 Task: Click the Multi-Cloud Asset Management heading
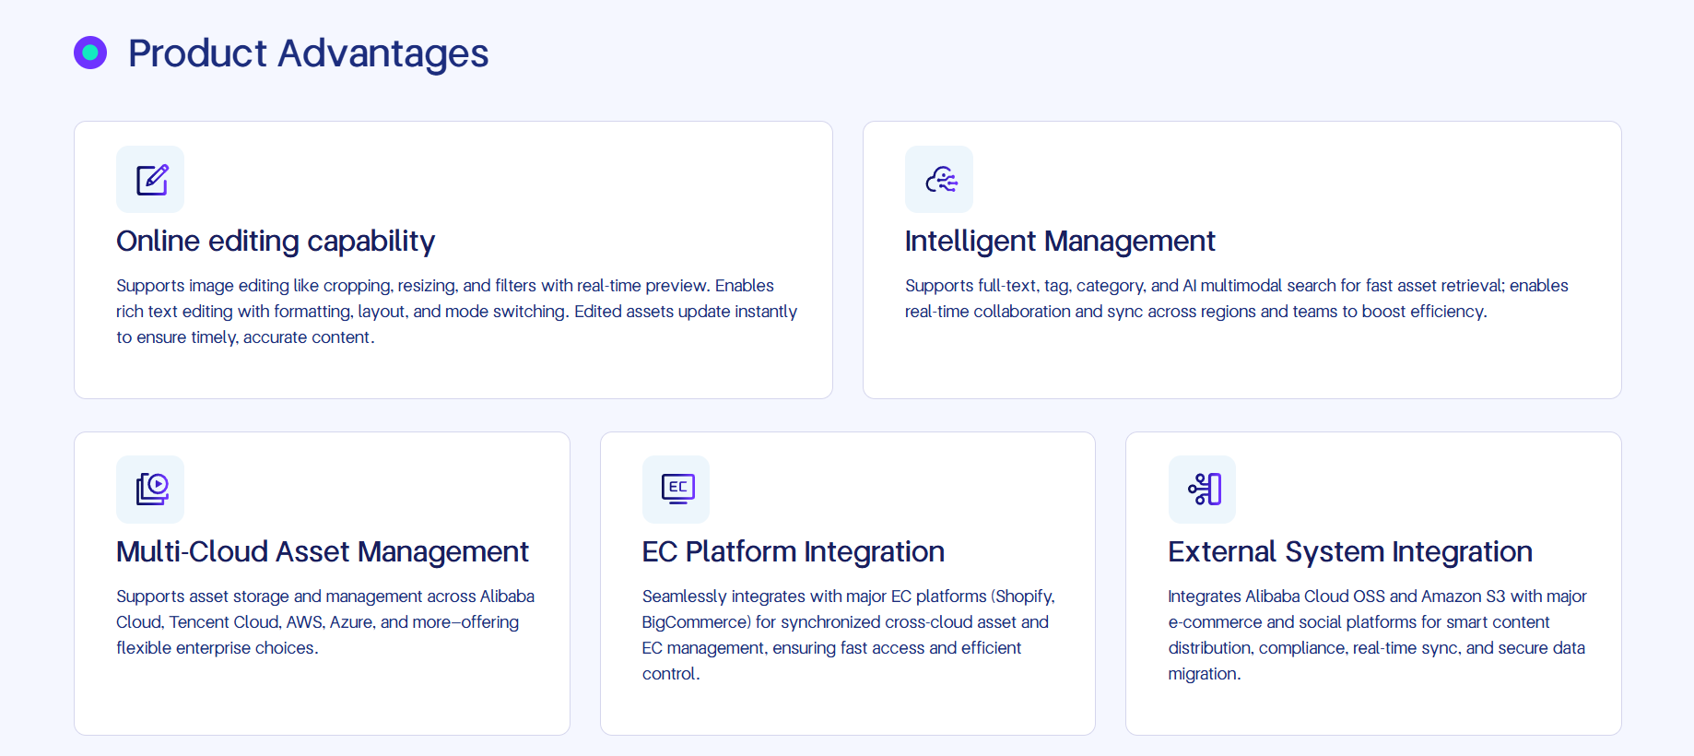coord(322,551)
